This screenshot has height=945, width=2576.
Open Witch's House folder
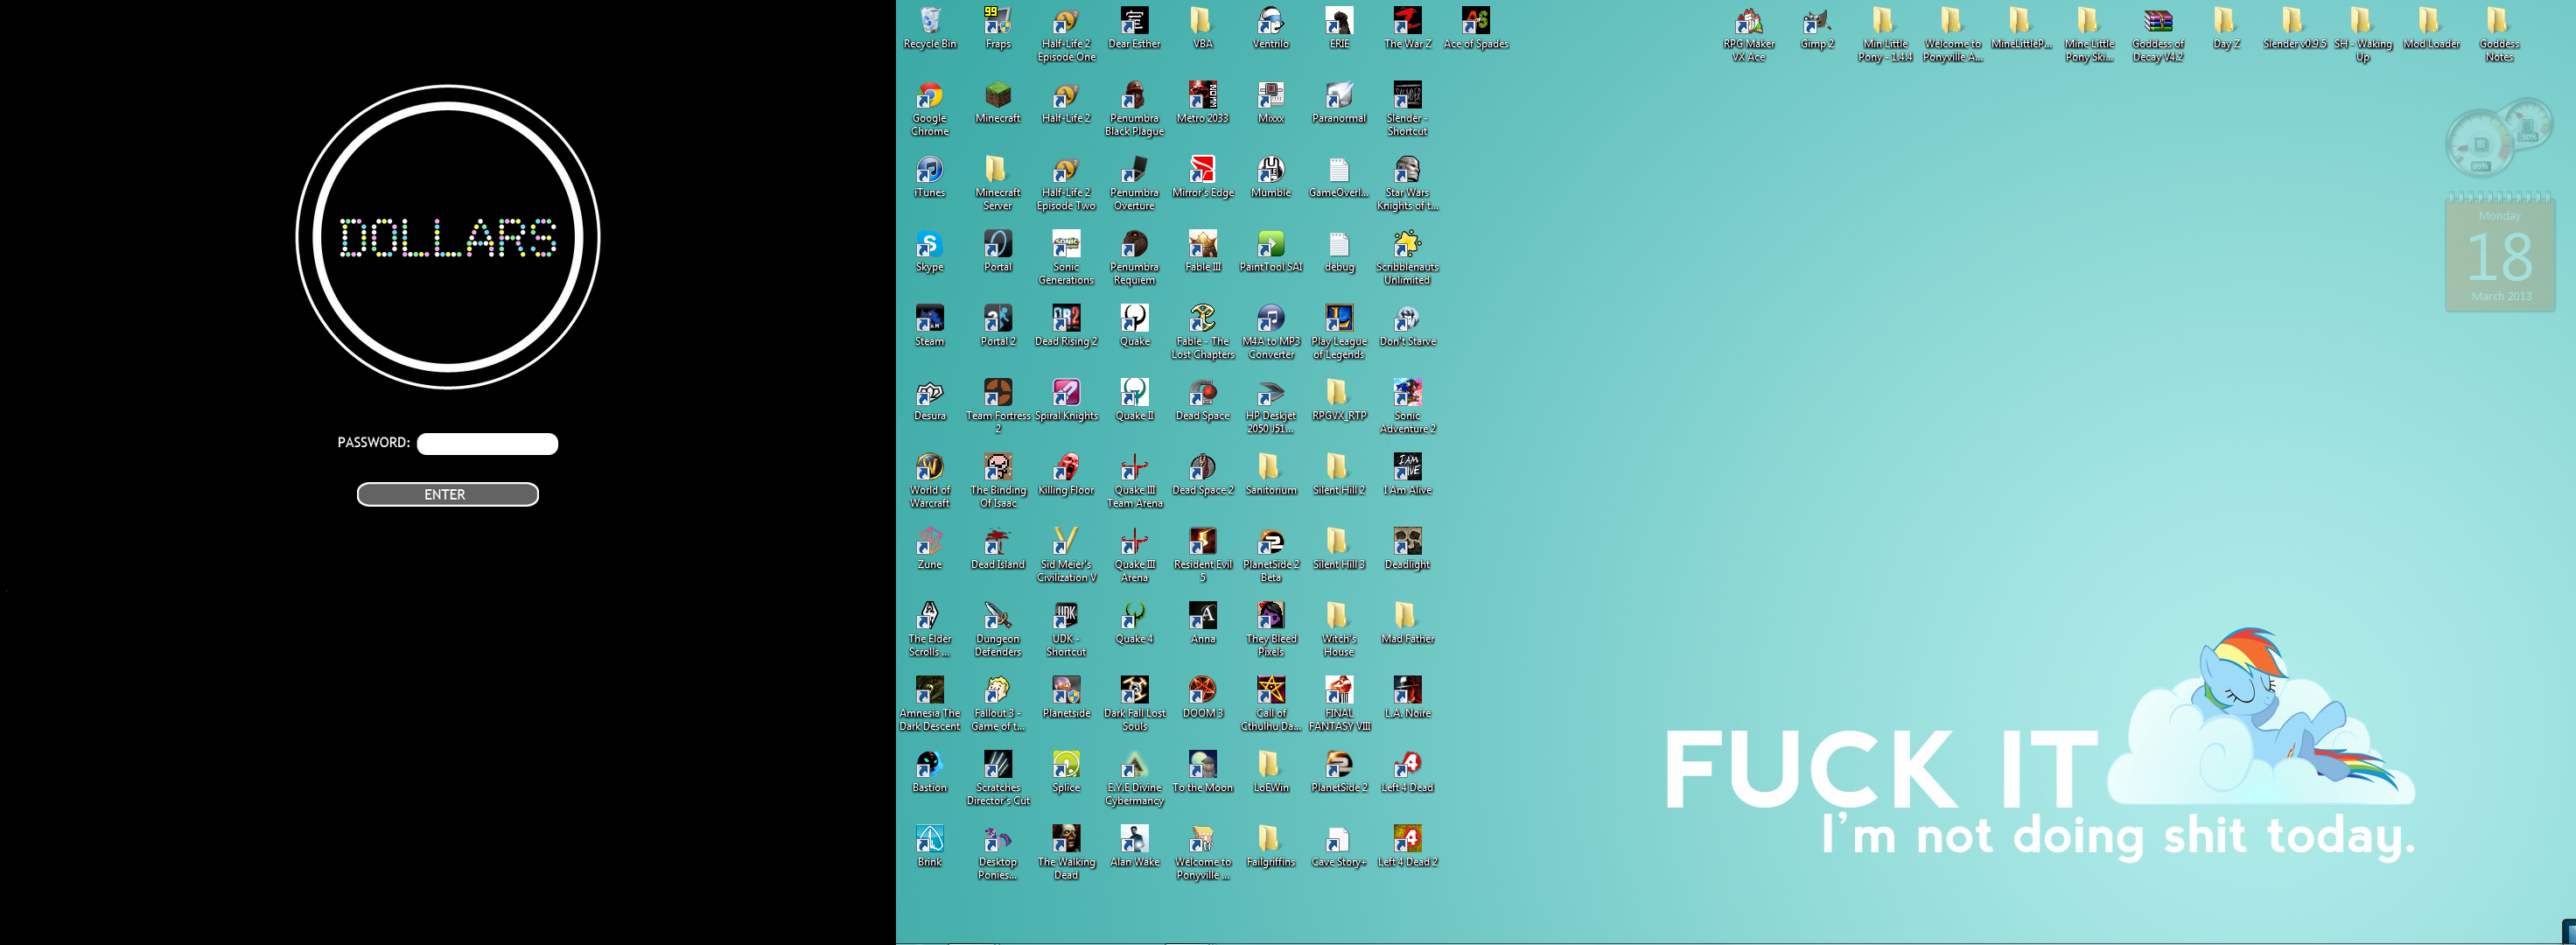pos(1339,628)
